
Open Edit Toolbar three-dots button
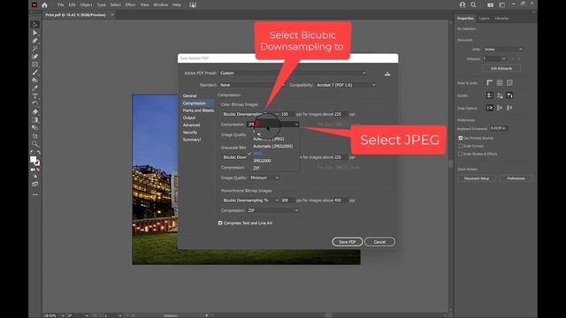(x=35, y=194)
